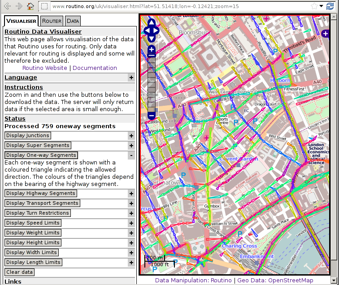This screenshot has height=285, width=339.
Task: Zoom out using the map minus button
Action: [151, 115]
